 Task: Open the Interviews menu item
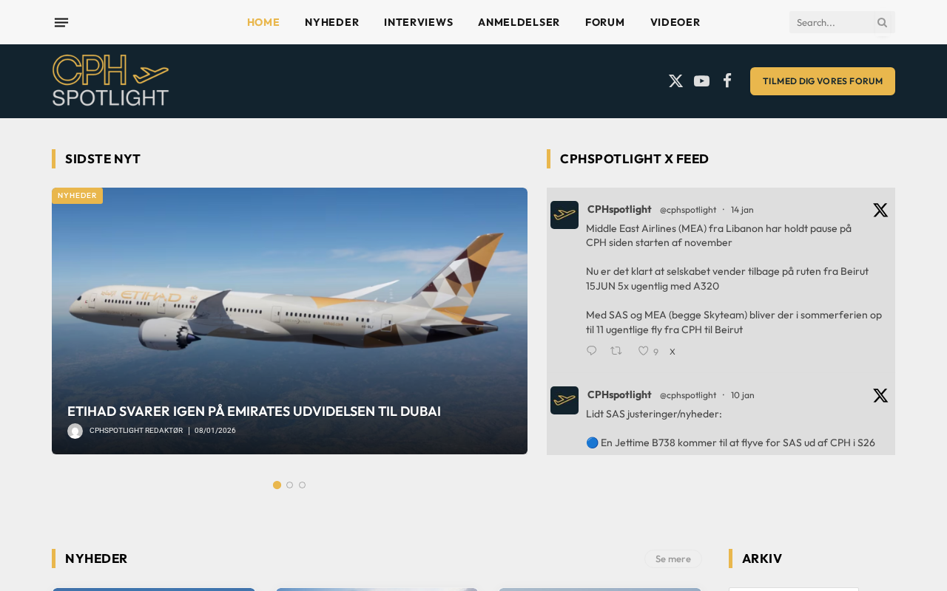pos(419,22)
